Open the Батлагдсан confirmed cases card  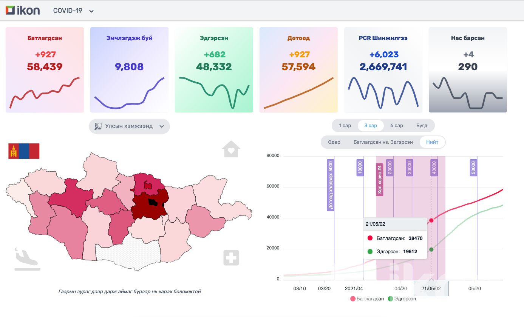[45, 70]
